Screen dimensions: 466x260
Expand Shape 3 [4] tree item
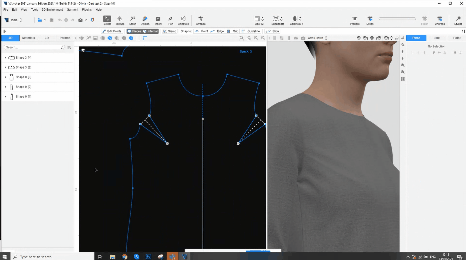5,58
